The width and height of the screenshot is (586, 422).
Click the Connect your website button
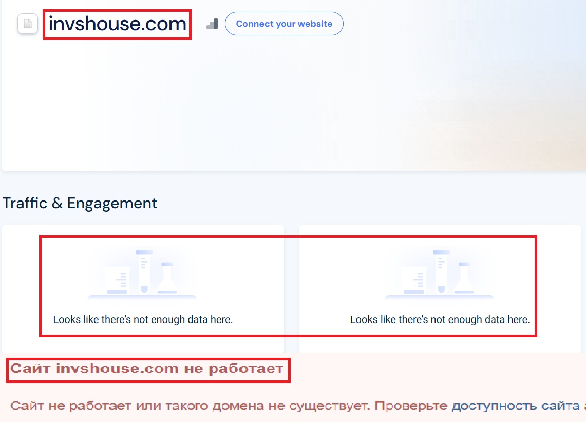tap(284, 23)
